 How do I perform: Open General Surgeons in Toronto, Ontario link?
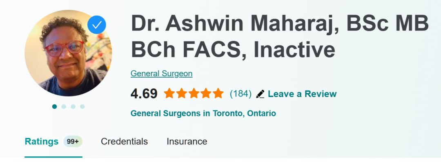[x=203, y=113]
